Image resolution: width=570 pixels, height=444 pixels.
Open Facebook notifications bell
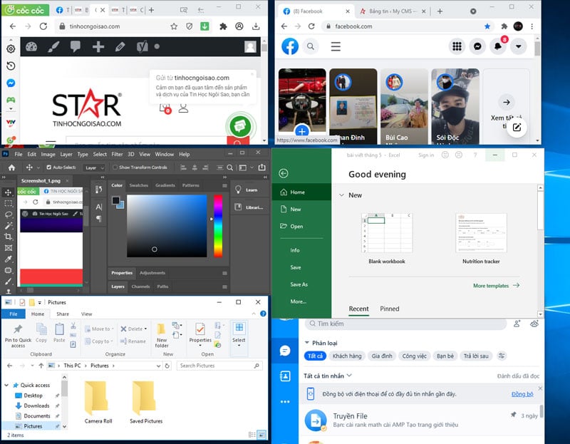499,46
